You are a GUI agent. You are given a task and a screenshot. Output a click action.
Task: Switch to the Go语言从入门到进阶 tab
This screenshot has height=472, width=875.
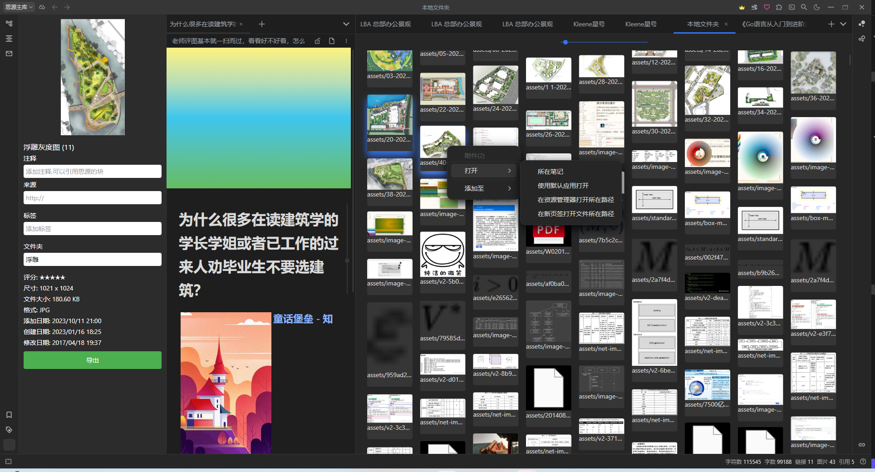[x=773, y=24]
